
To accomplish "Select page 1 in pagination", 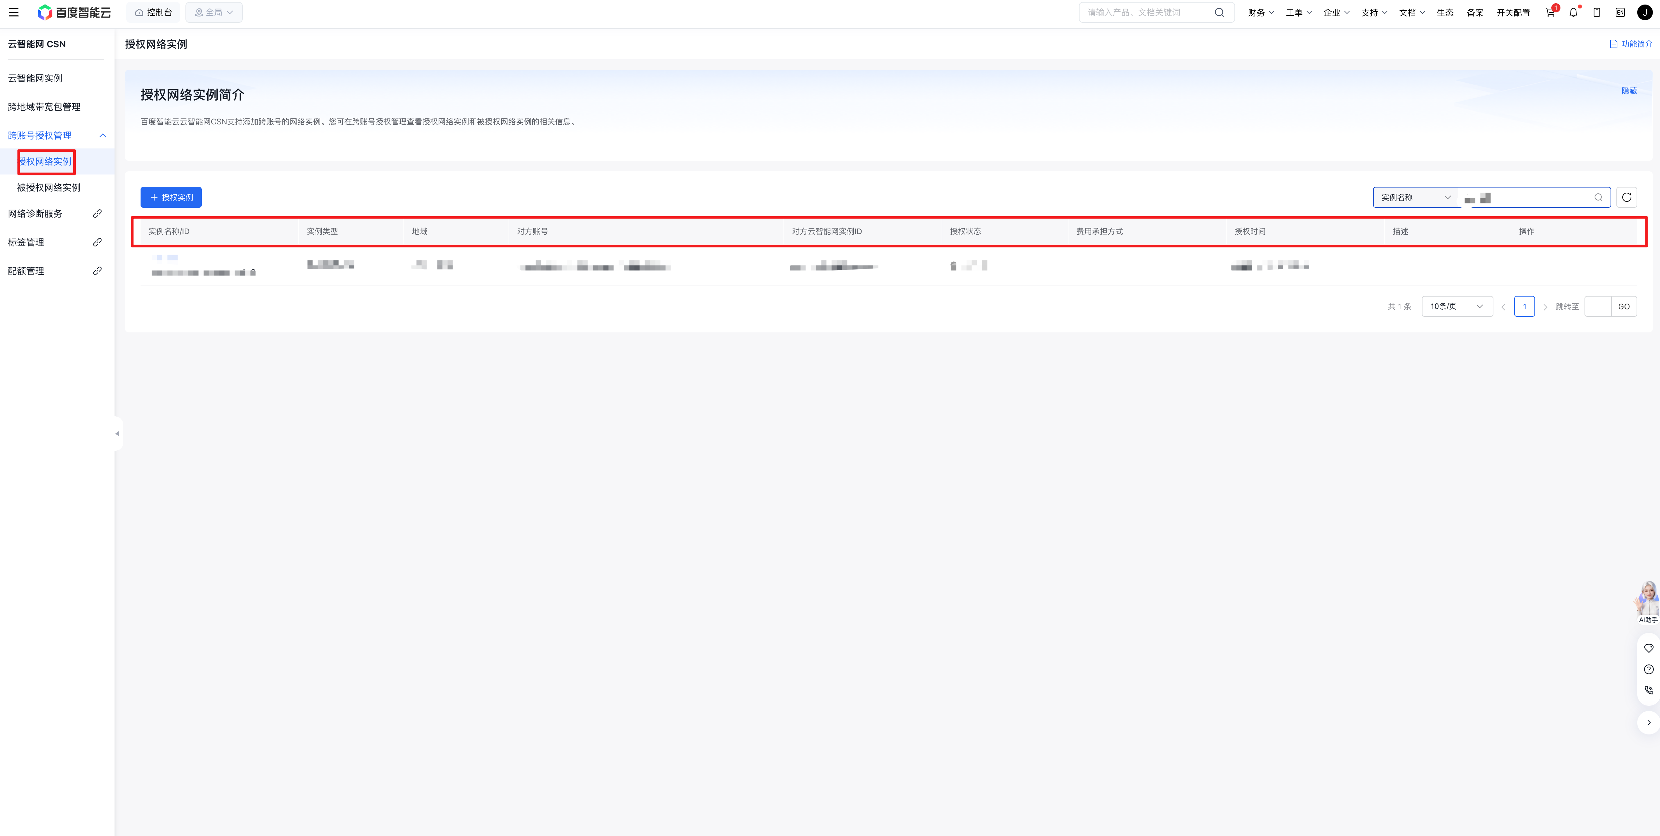I will 1524,306.
